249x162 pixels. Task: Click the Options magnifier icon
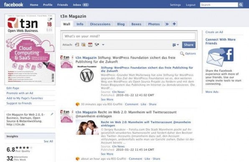tap(182, 54)
